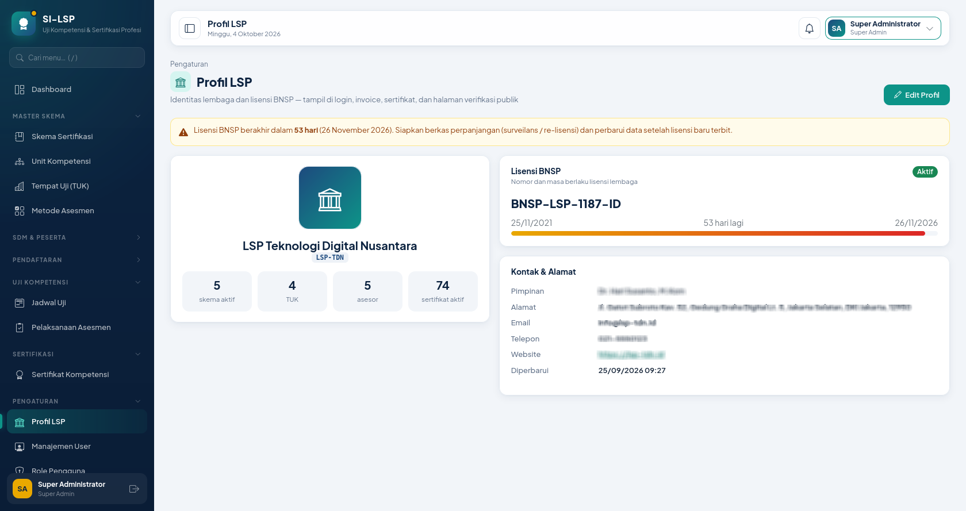This screenshot has width=966, height=511.
Task: Open the notifications bell
Action: coord(809,28)
